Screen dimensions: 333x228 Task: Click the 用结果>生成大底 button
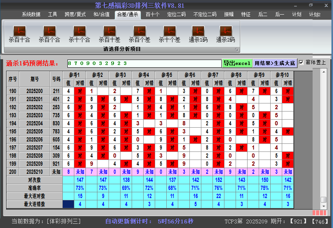(275, 63)
